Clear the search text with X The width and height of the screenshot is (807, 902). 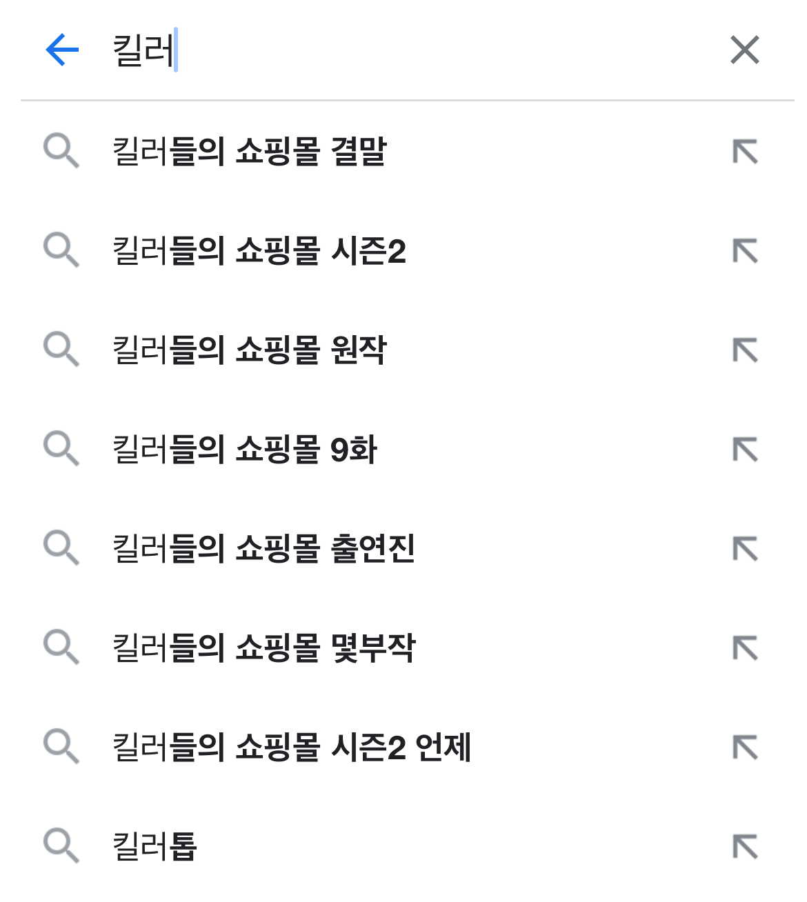coord(745,50)
